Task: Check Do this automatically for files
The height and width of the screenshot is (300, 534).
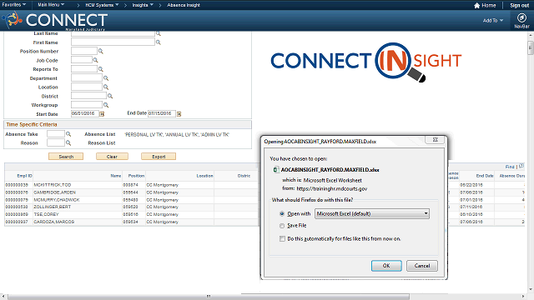Action: [282, 239]
